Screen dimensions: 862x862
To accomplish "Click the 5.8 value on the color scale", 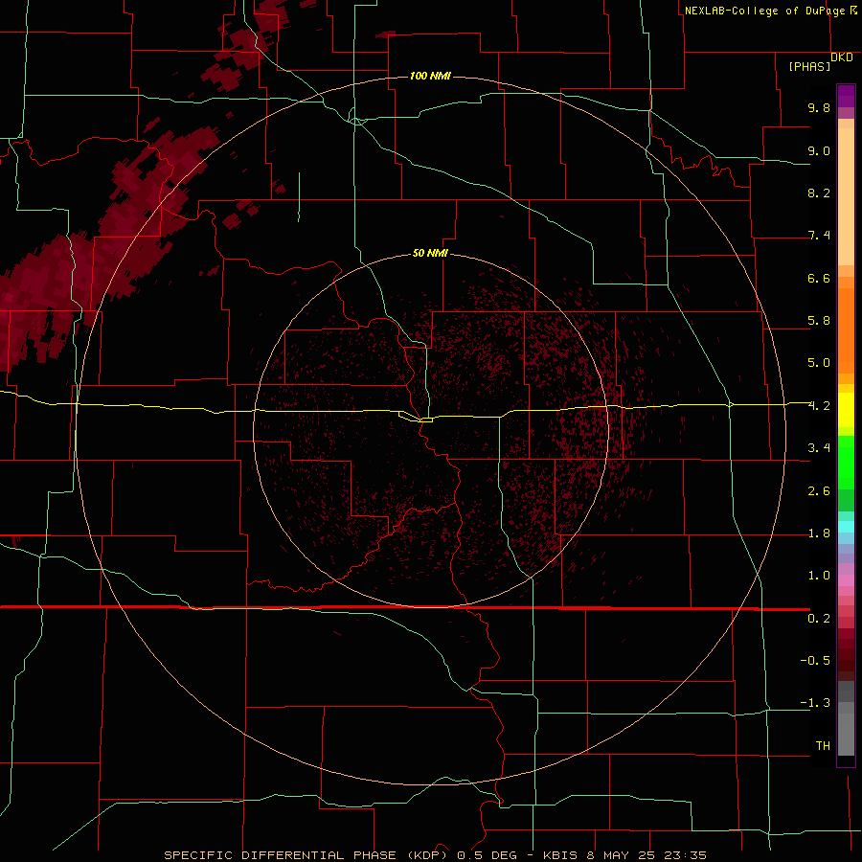I will tap(819, 321).
